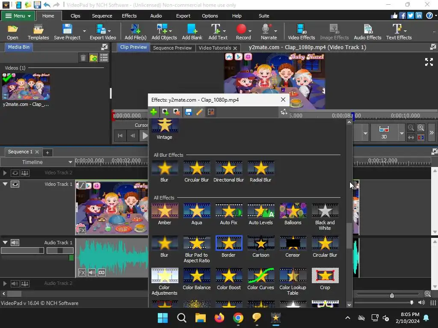Select the Censor effect

[x=293, y=246]
